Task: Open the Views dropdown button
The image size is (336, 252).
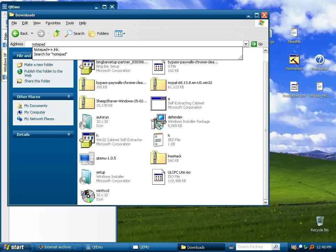Action: 120,33
